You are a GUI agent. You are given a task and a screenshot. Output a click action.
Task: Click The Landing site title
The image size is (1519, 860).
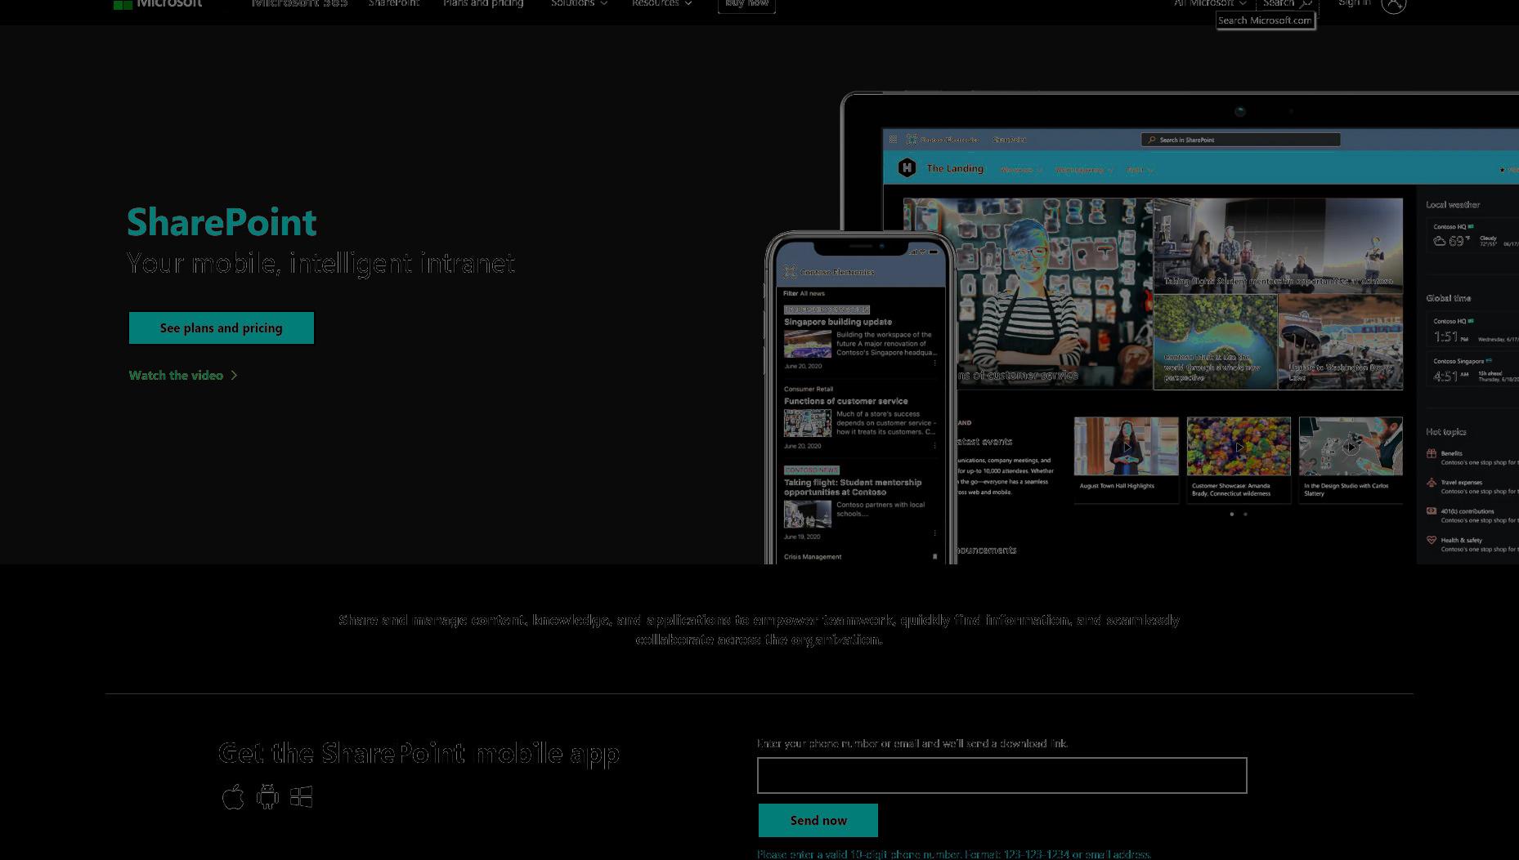(x=955, y=168)
